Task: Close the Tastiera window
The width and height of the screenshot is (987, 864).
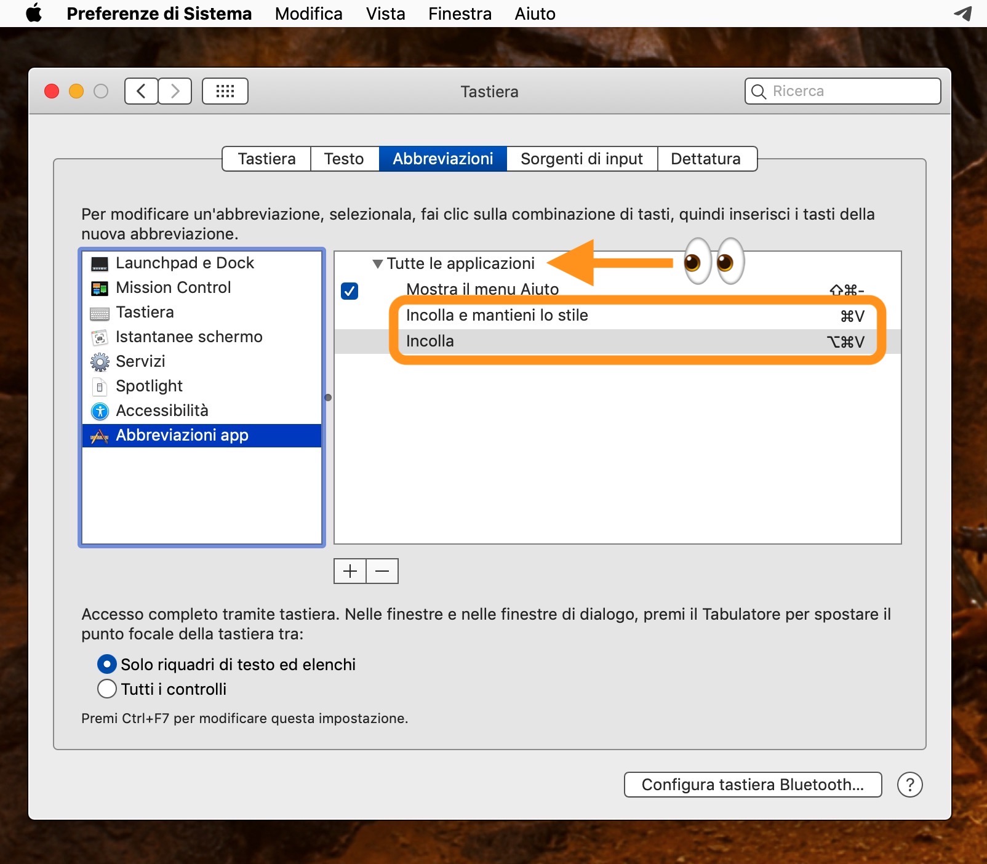Action: click(52, 92)
